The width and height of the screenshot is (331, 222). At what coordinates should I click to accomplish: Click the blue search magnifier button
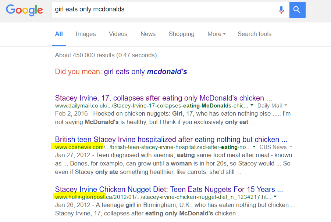tap(297, 10)
